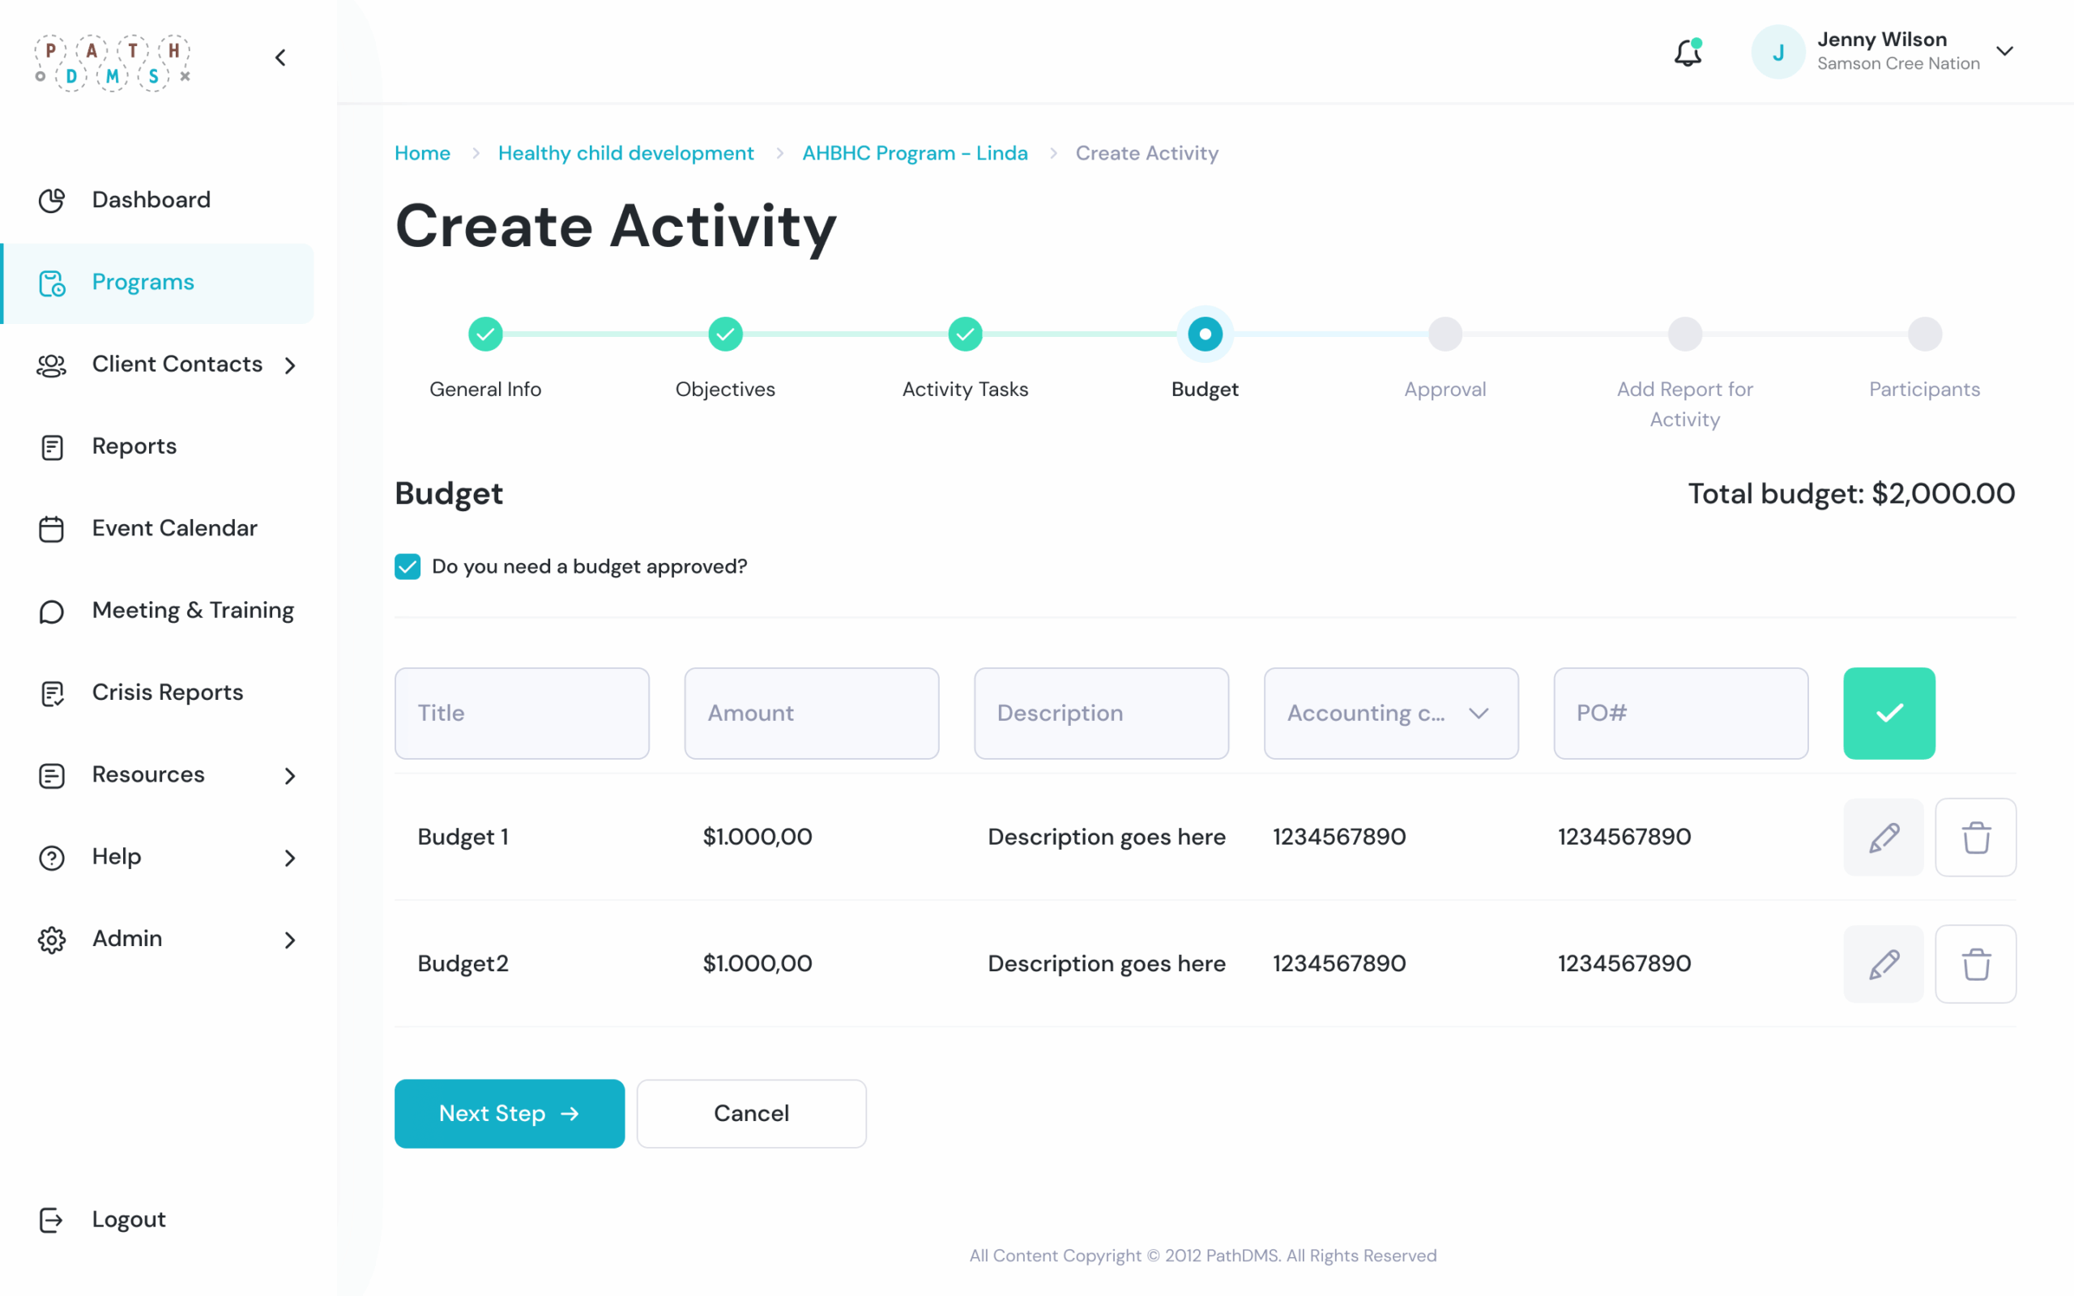The height and width of the screenshot is (1296, 2074).
Task: Click the active Budget step marker
Action: click(x=1205, y=335)
